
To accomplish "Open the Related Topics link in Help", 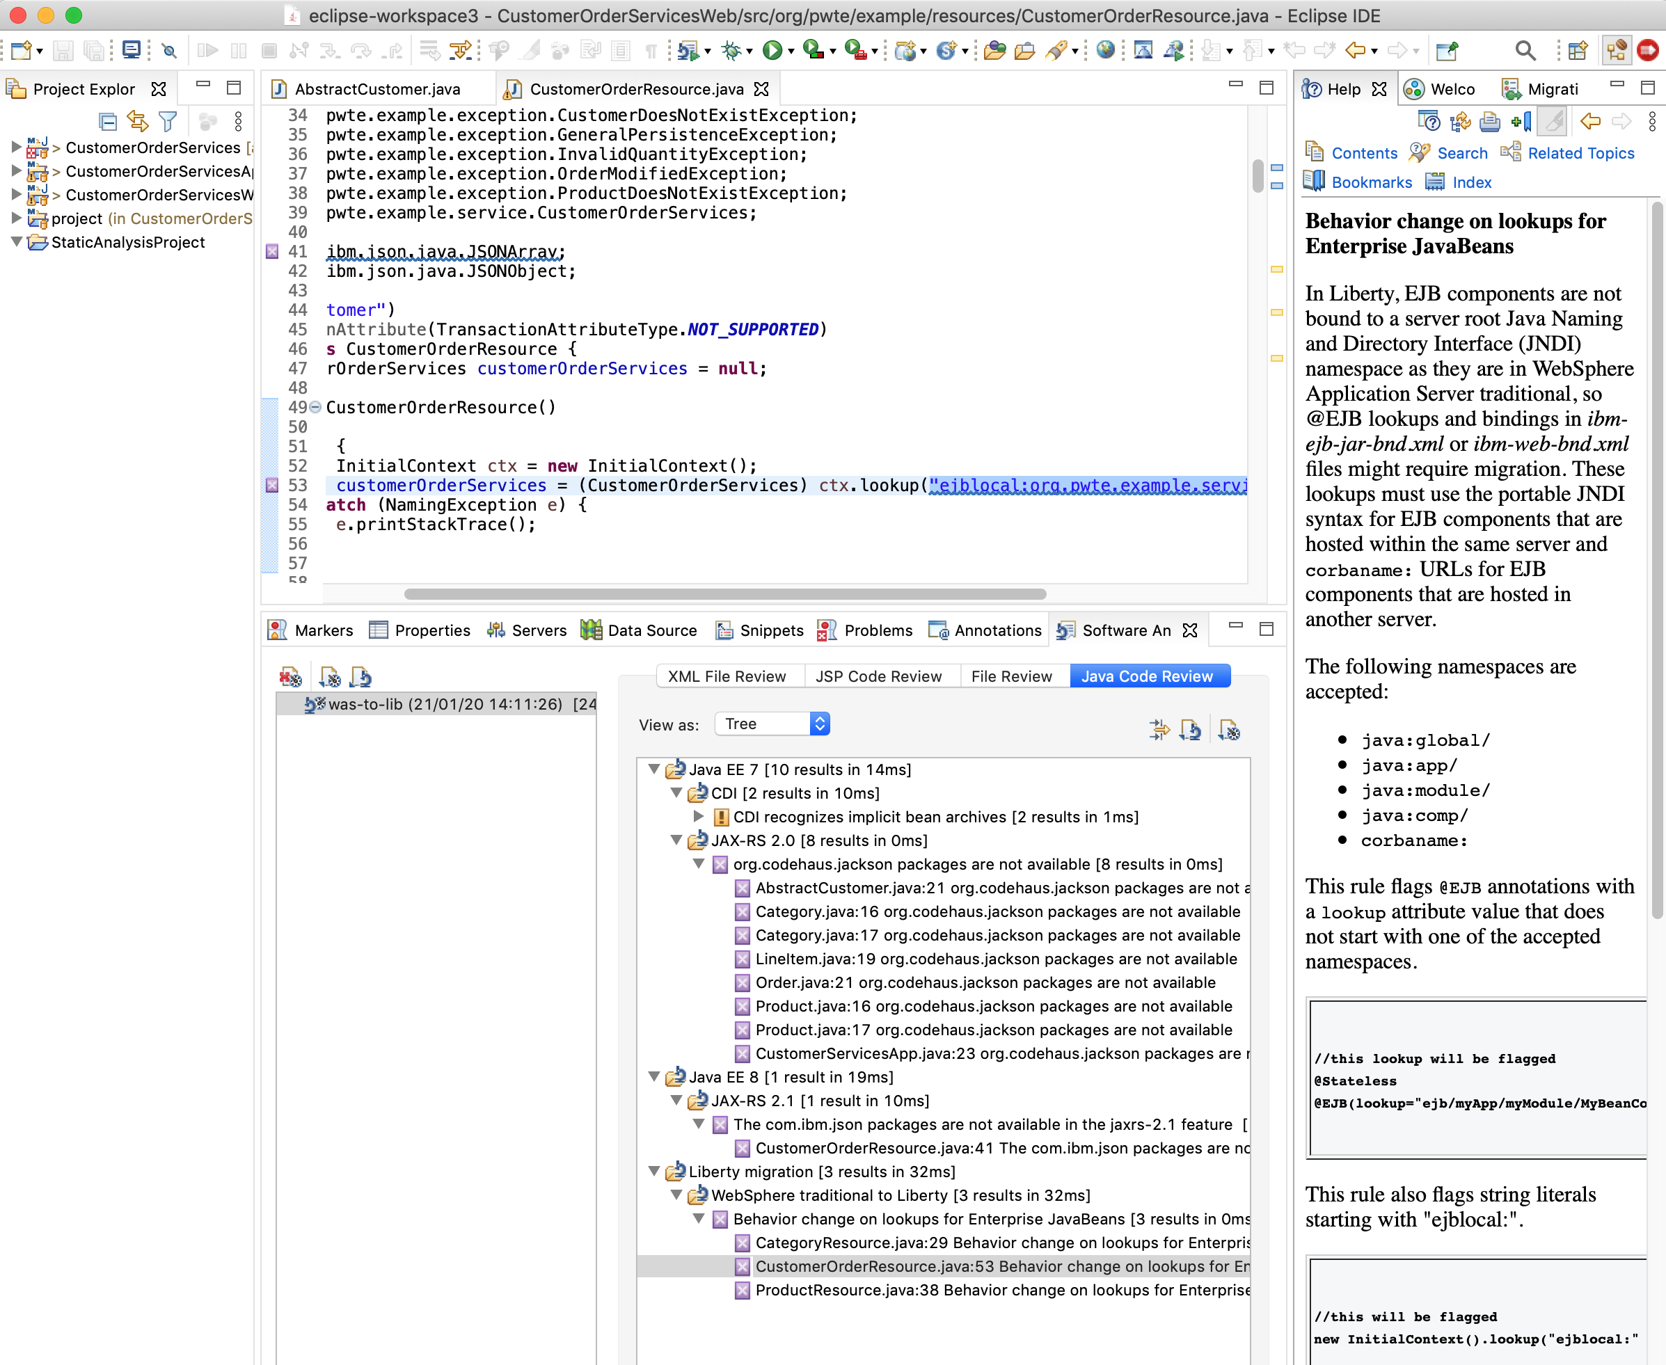I will [x=1580, y=153].
